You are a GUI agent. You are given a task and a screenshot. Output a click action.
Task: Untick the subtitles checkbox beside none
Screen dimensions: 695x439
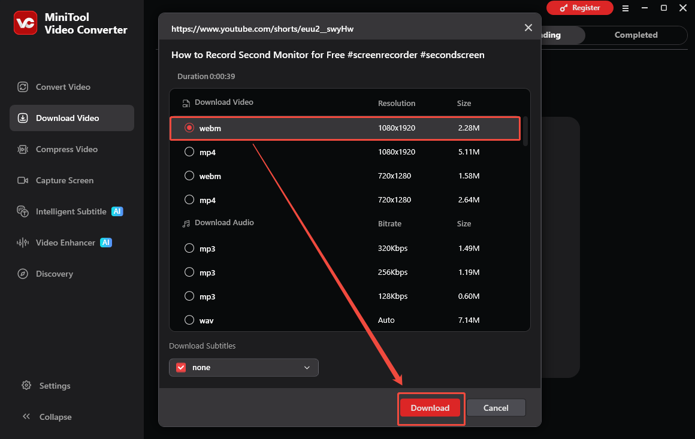pyautogui.click(x=181, y=367)
